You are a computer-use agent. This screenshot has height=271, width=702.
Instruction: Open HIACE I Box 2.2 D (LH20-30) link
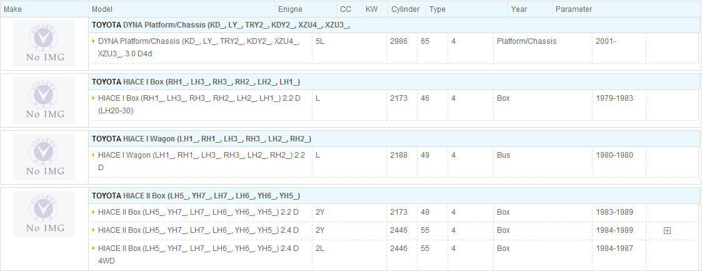coord(199,104)
